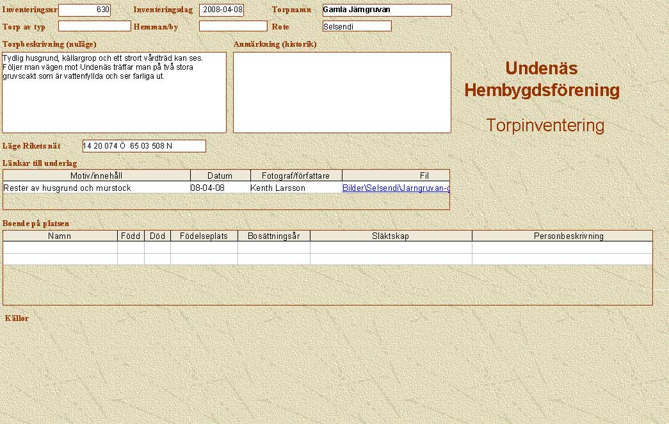Click the Namn column header in Boende table
Screen dimensions: 669x424
click(60, 236)
